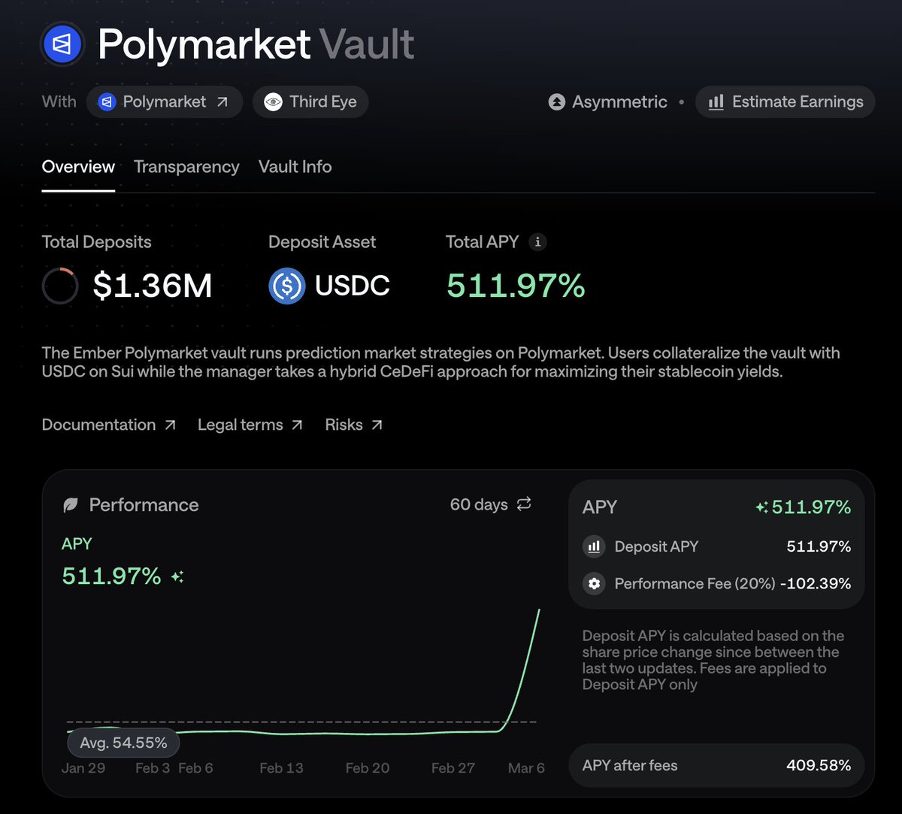902x814 pixels.
Task: Open the Legal terms link
Action: pos(250,425)
